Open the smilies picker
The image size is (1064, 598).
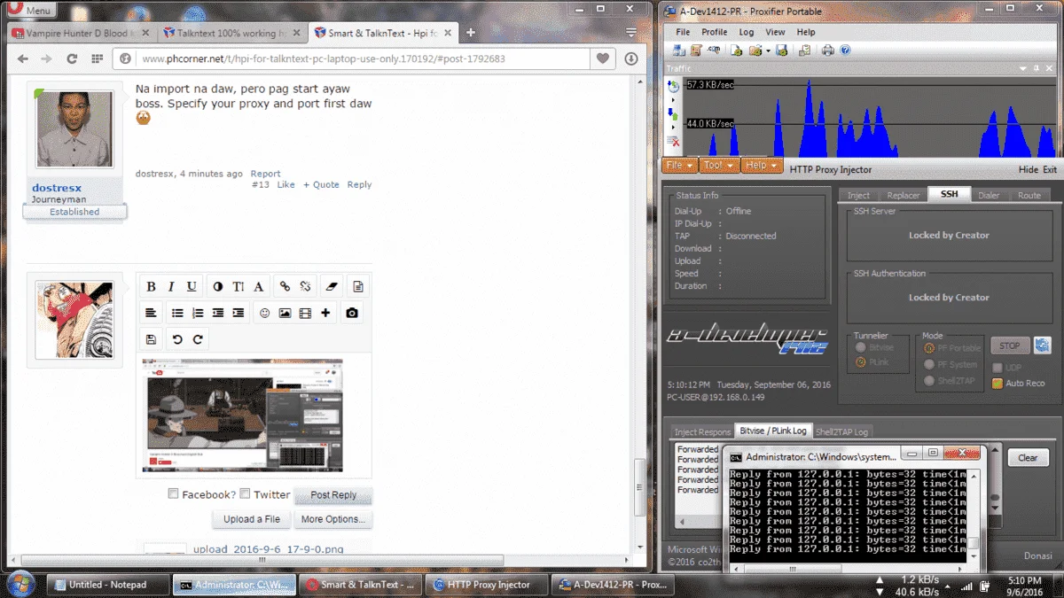coord(264,313)
